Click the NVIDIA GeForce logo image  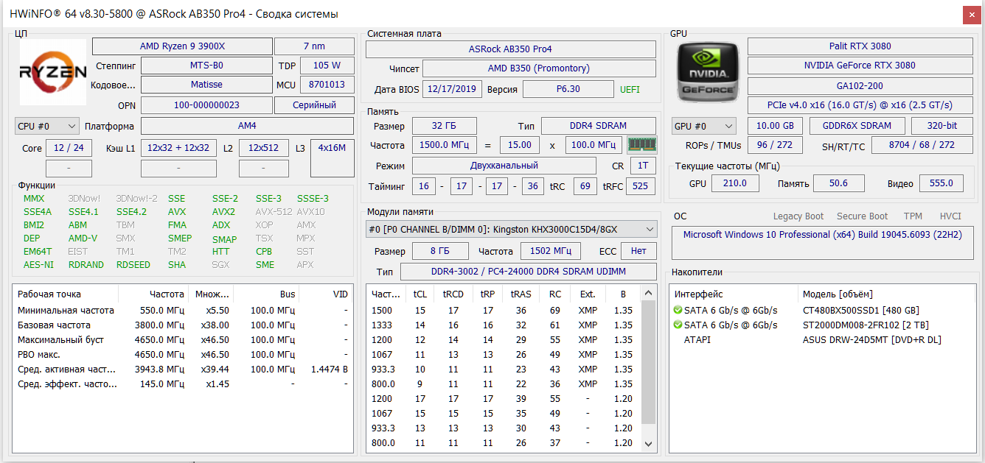click(707, 71)
